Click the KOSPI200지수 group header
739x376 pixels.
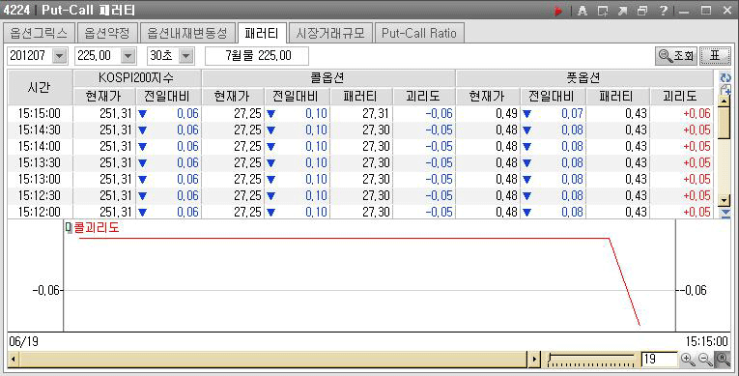point(137,78)
